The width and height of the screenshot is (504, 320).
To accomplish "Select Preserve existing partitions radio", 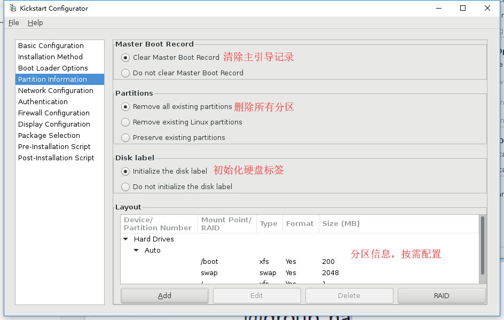I will [x=125, y=138].
